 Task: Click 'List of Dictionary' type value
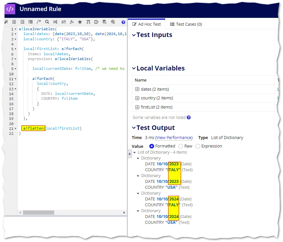[x=227, y=138]
